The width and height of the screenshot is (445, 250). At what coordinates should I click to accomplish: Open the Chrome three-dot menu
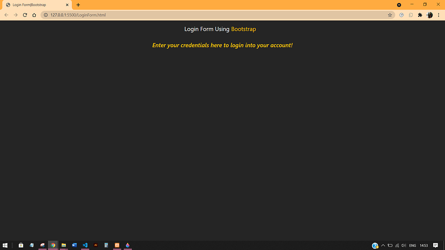(439, 14)
